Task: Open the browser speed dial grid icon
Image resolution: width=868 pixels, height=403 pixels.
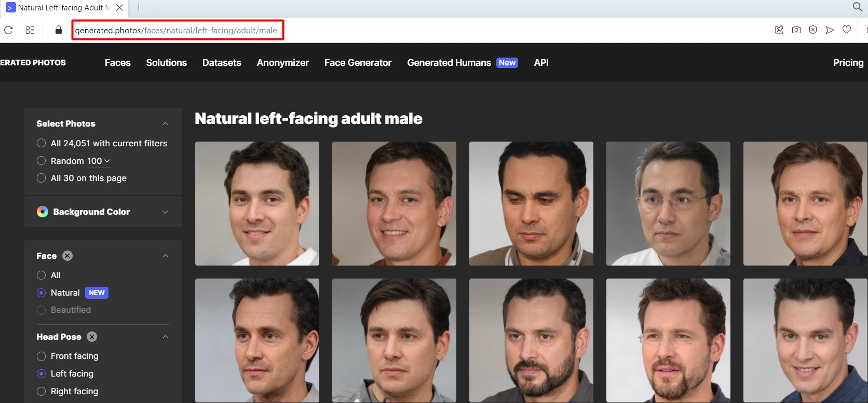Action: [30, 30]
